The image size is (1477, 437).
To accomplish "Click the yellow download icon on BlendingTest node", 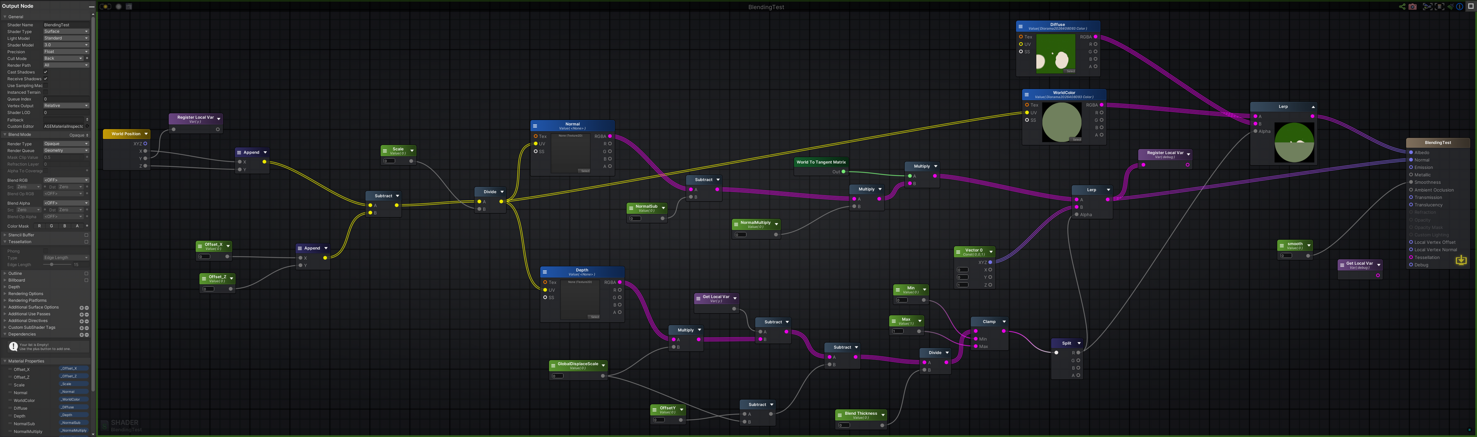I will (1461, 260).
